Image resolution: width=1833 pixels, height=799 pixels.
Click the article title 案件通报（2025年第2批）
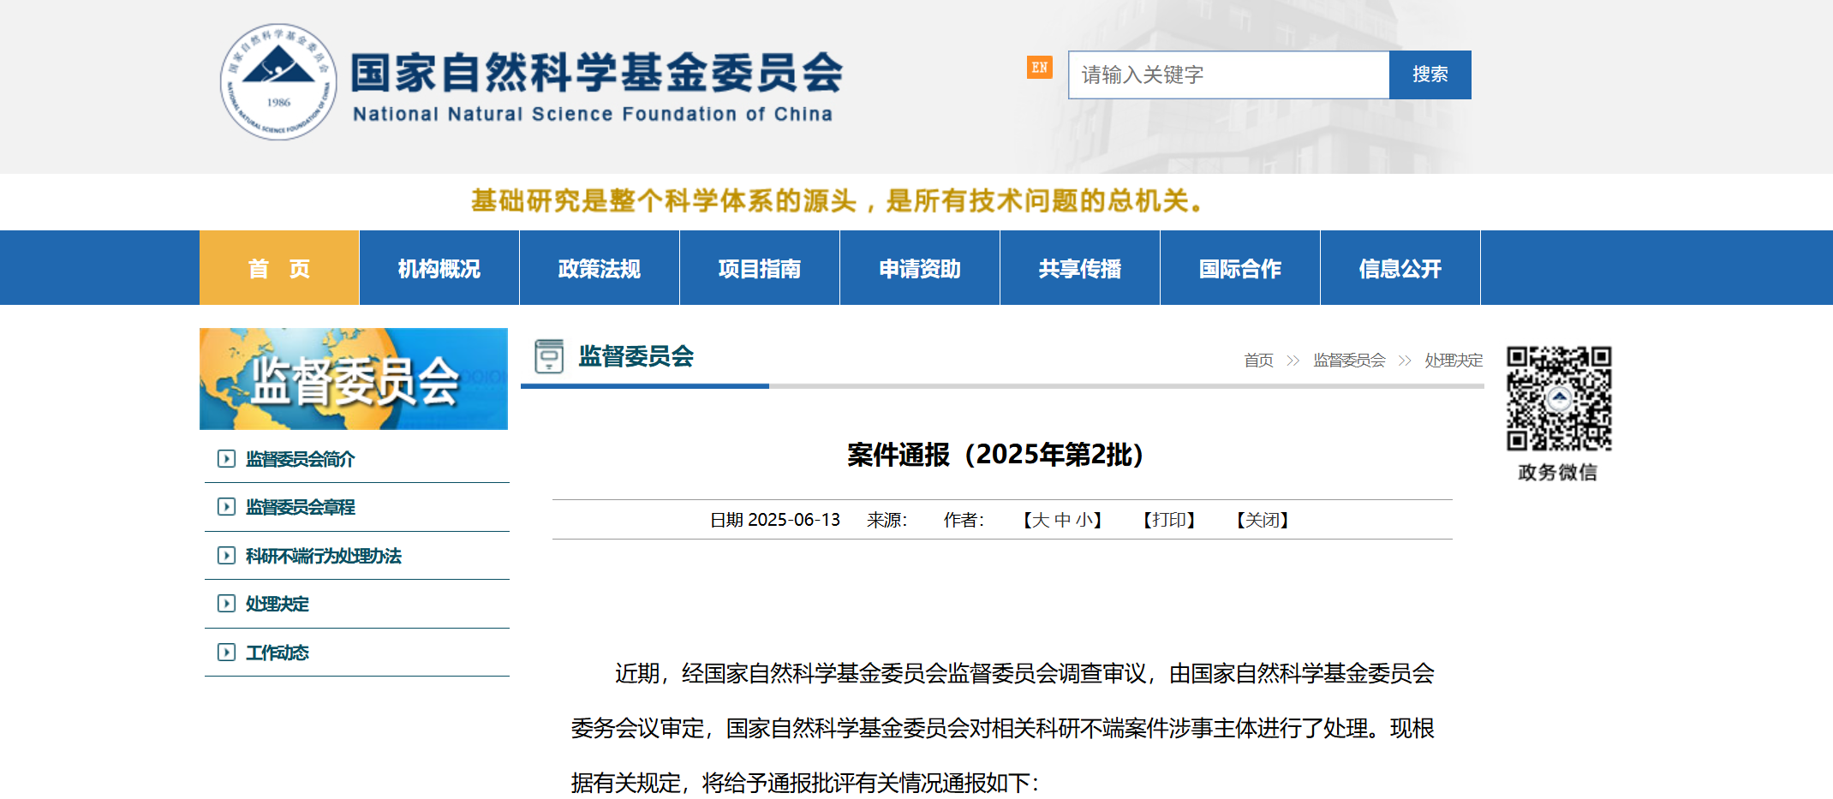[x=995, y=454]
